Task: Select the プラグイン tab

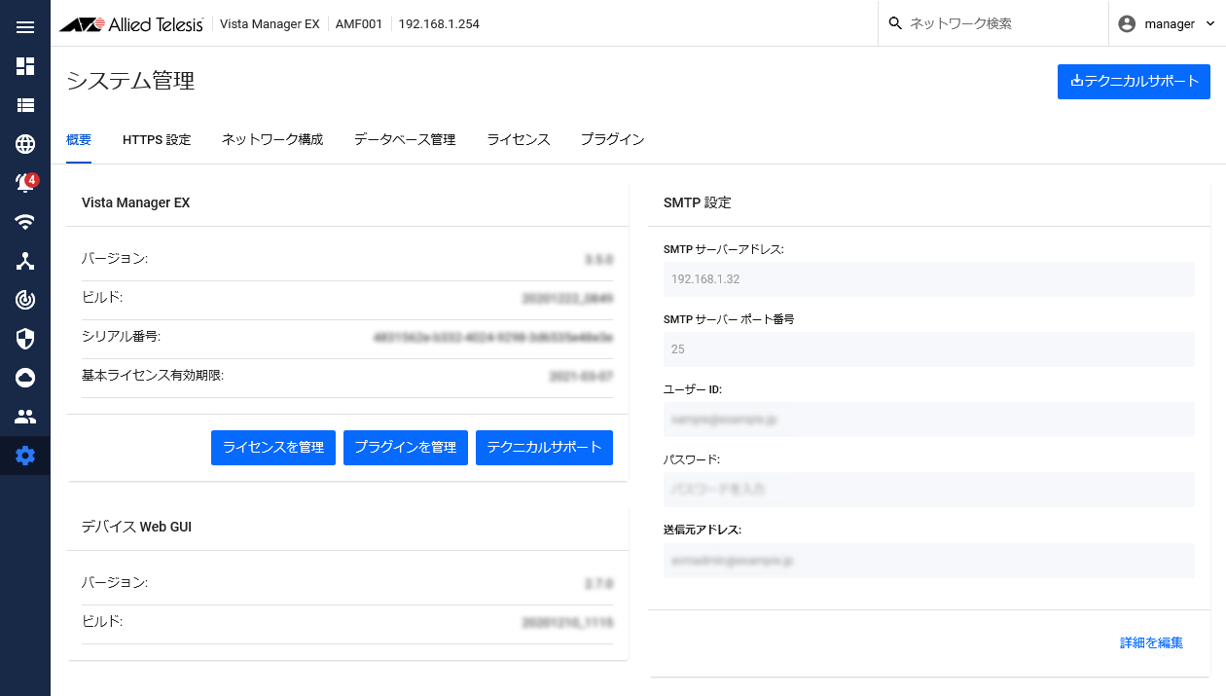Action: 611,139
